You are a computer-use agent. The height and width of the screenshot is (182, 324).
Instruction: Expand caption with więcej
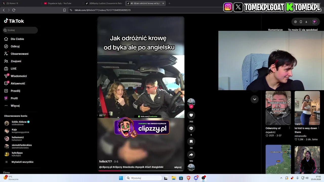178,167
